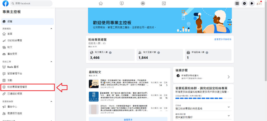Viewport: 267px width, 121px height.
Task: Open the 廣告中心 sidebar item
Action: pyautogui.click(x=13, y=107)
